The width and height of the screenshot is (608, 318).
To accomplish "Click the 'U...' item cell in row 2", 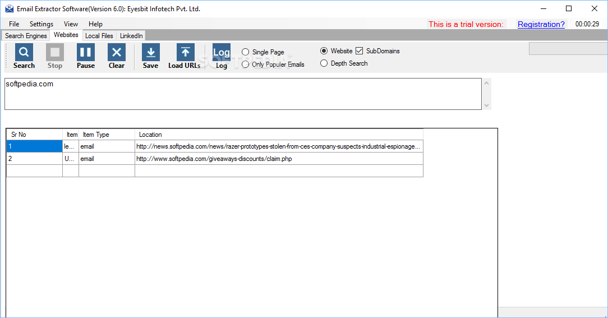I will [71, 159].
